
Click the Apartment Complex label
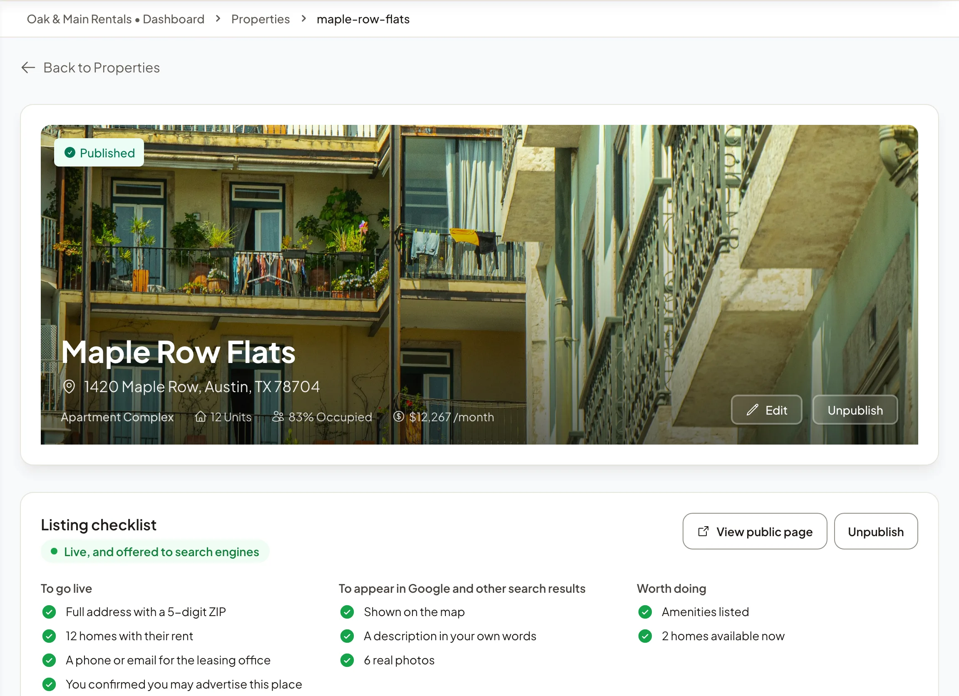tap(117, 417)
